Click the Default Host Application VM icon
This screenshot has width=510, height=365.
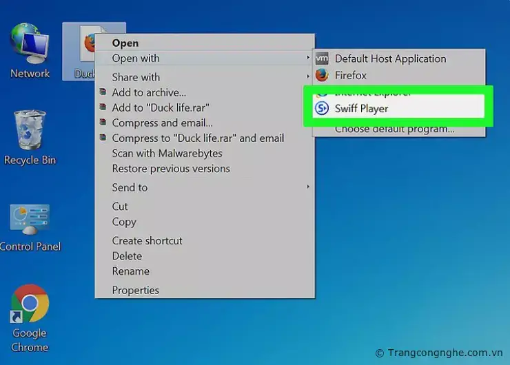coord(322,59)
